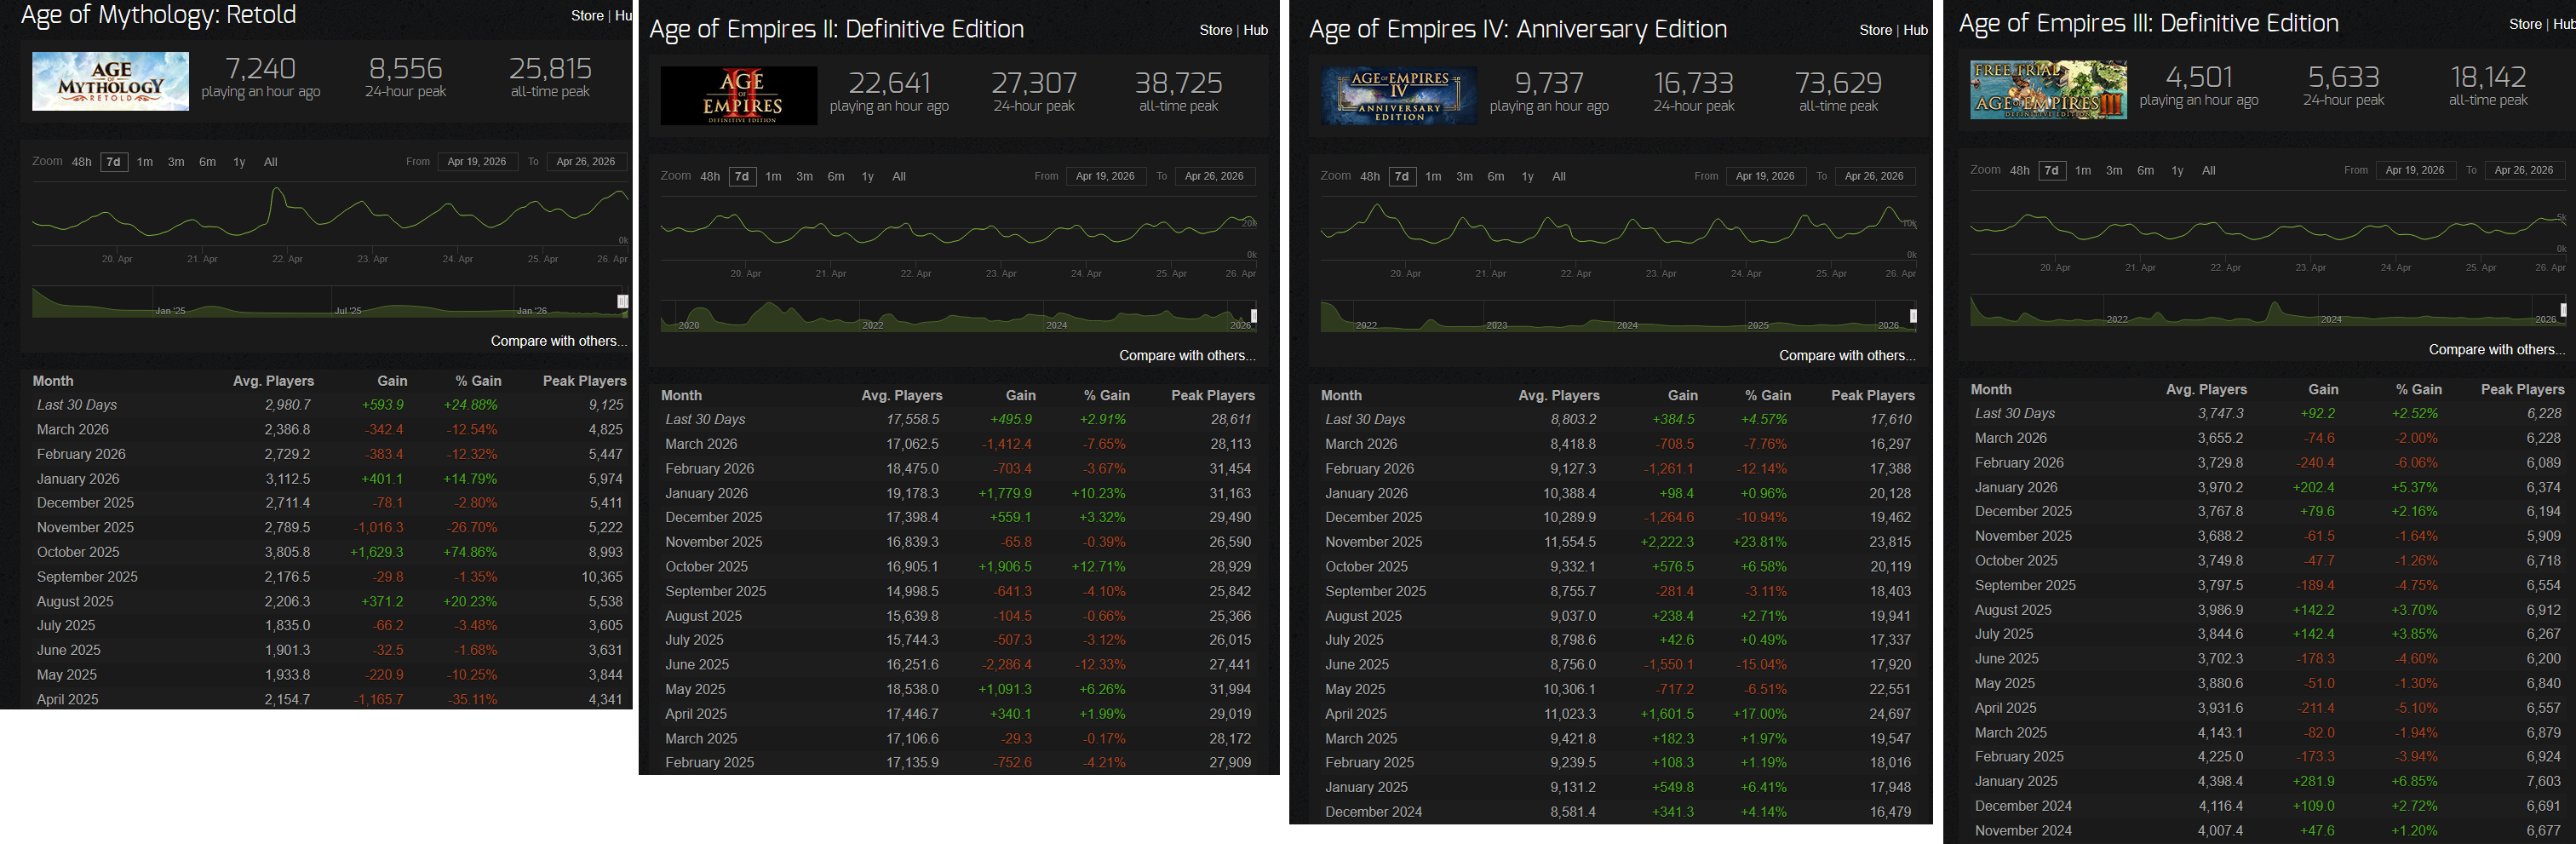Viewport: 2576px width, 844px height.
Task: Click the range navigator handle in Age of Empires II chart
Action: coord(1254,316)
